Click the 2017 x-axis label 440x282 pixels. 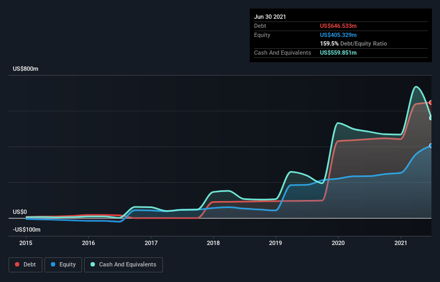click(x=151, y=243)
